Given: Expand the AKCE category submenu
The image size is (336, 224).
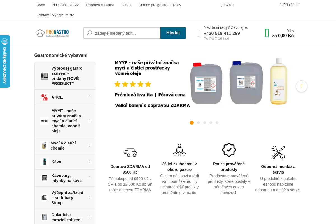Looking at the screenshot, I should pyautogui.click(x=90, y=97).
